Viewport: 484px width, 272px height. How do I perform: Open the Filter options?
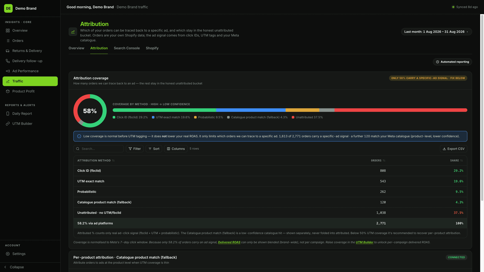135,149
